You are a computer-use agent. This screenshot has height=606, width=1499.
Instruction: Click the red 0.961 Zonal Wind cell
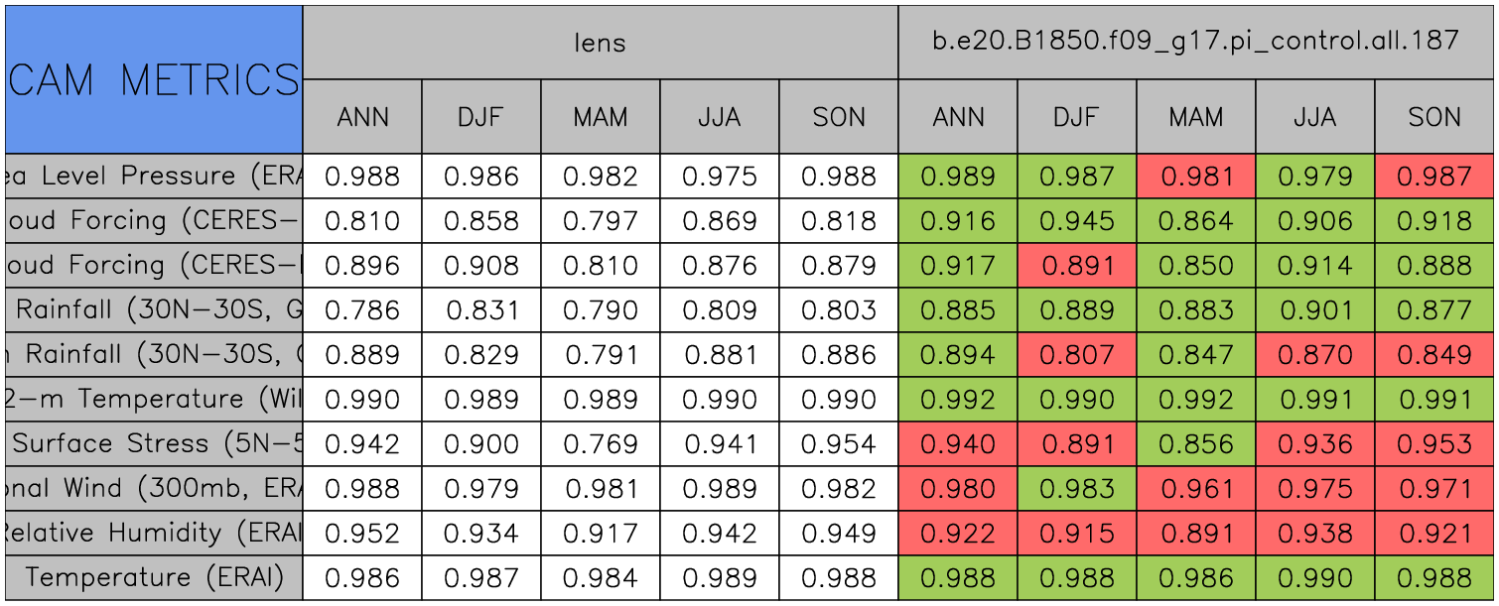1195,488
